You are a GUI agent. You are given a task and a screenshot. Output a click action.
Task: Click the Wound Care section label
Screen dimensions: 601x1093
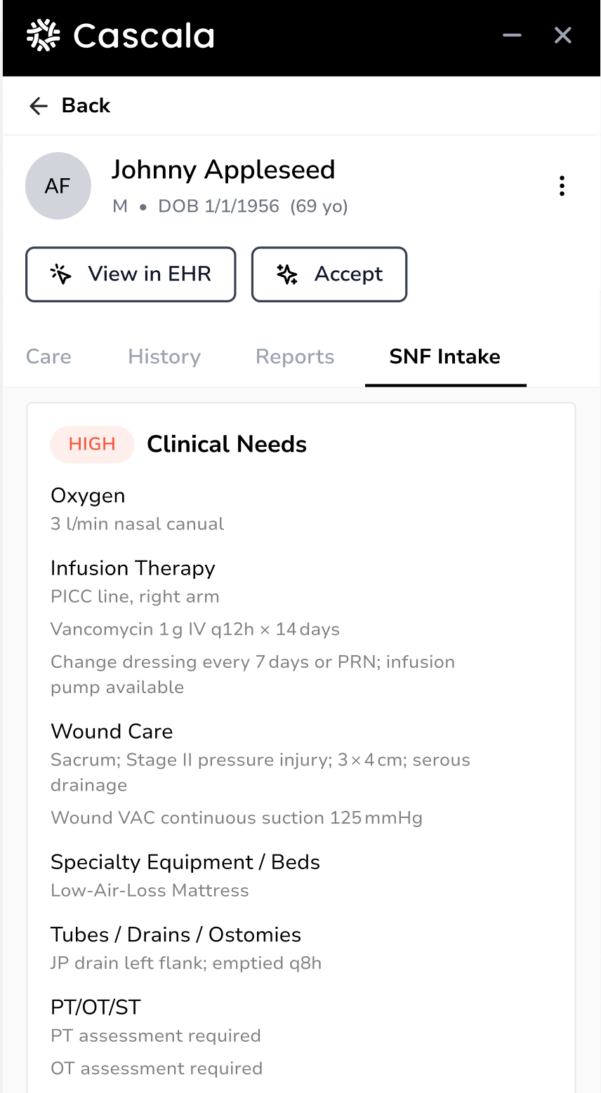coord(112,731)
